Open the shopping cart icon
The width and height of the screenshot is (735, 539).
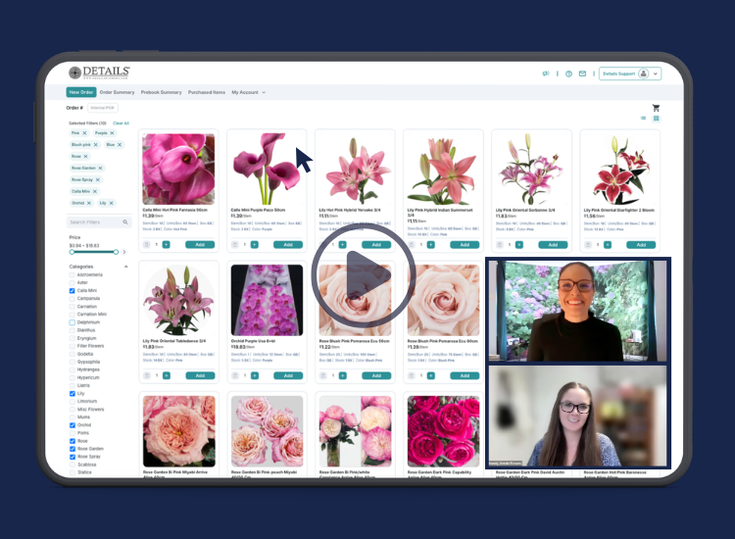[656, 108]
